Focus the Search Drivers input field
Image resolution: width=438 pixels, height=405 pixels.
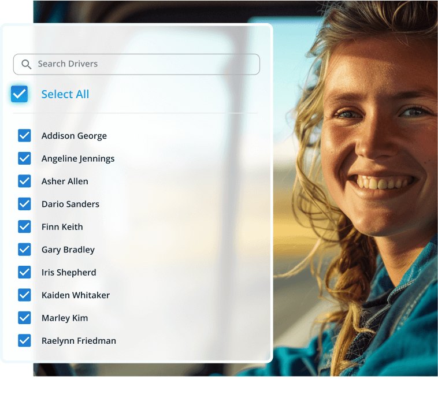136,64
